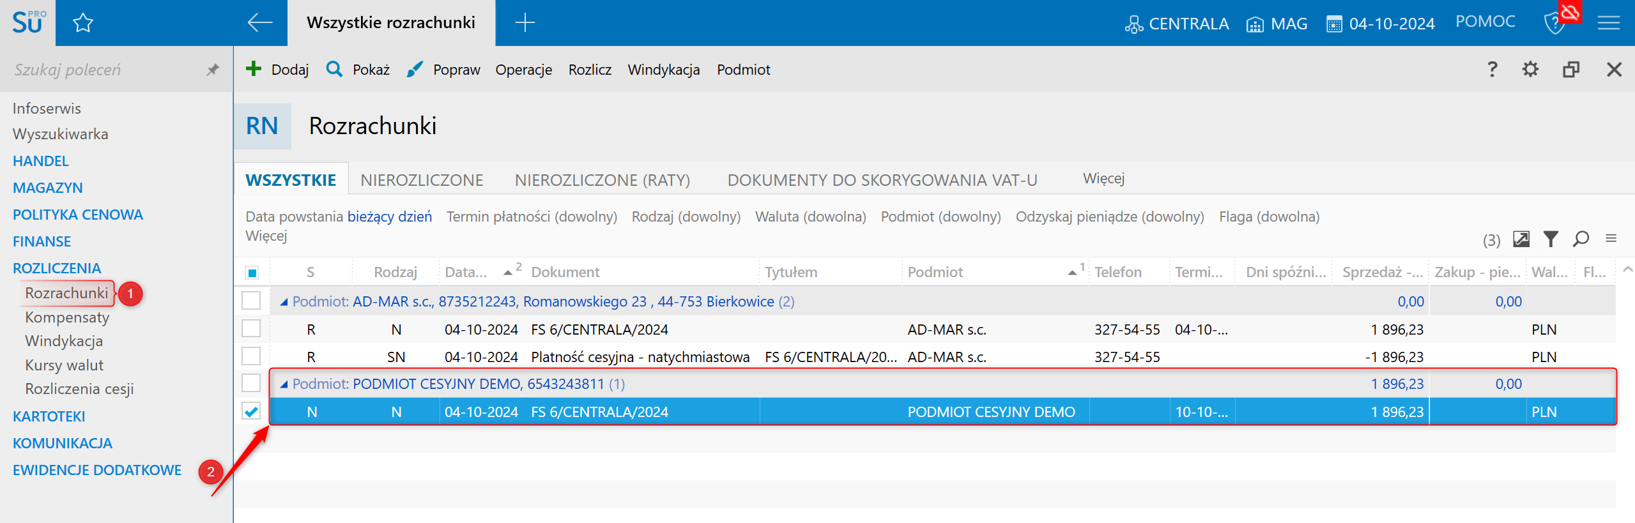Click the Subiekt PRO logo icon
Screen dimensions: 1635x523
click(28, 23)
